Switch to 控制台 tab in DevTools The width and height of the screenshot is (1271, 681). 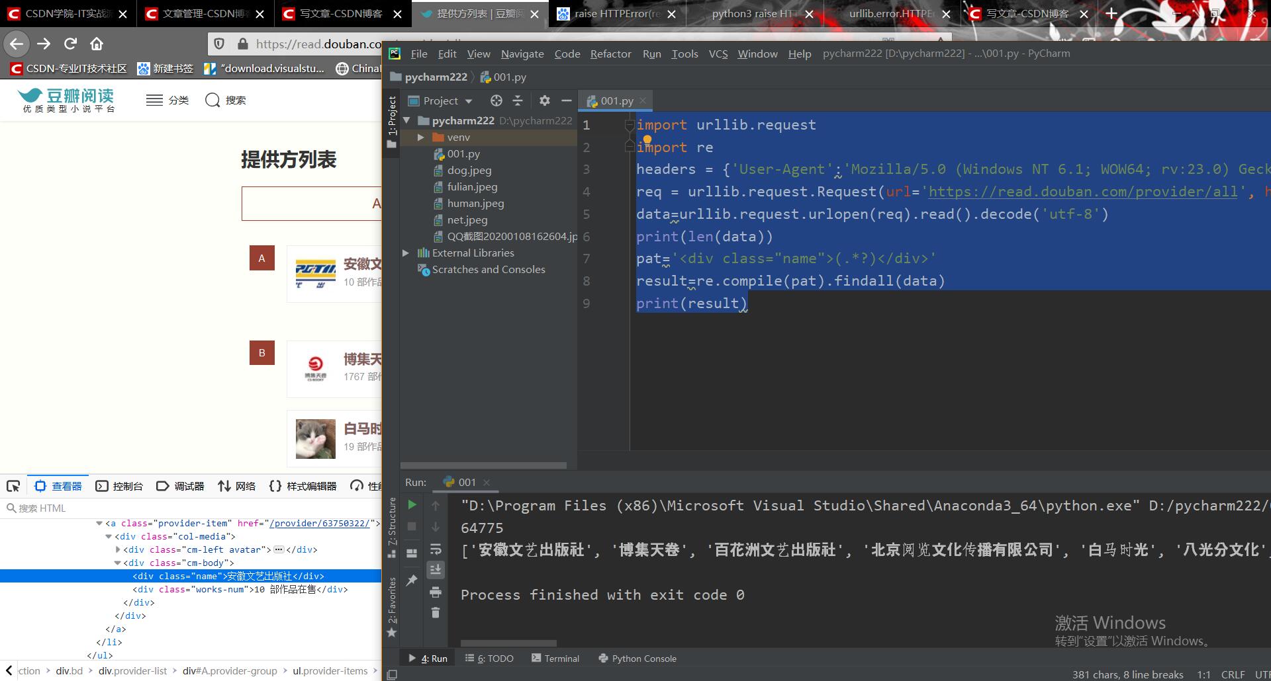119,486
